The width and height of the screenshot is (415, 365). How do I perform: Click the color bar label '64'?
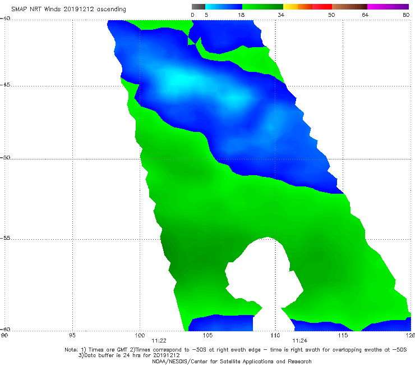point(365,15)
